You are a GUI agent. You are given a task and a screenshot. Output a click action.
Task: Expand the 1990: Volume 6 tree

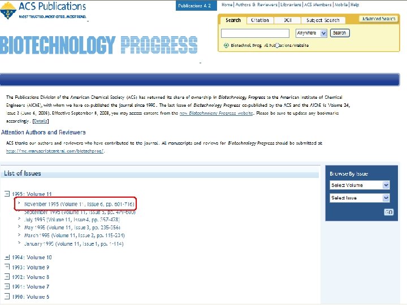pos(7,297)
